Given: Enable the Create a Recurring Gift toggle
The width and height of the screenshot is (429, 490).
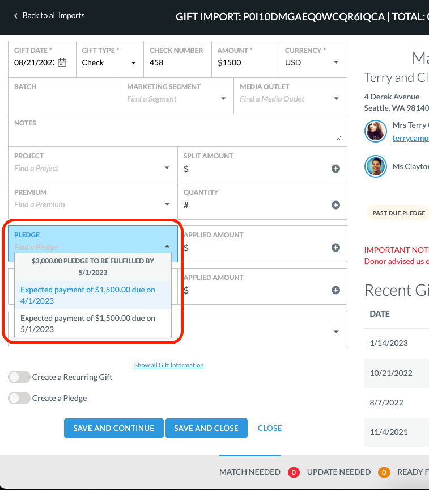Looking at the screenshot, I should pos(19,377).
